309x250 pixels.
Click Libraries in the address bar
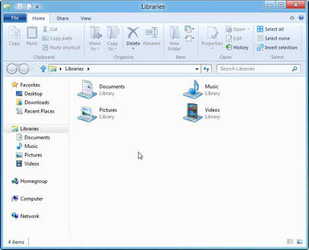pos(74,69)
